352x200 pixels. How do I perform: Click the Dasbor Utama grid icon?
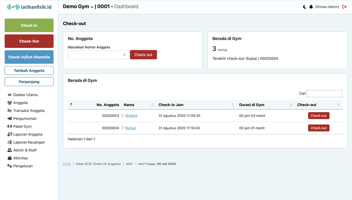[10, 95]
